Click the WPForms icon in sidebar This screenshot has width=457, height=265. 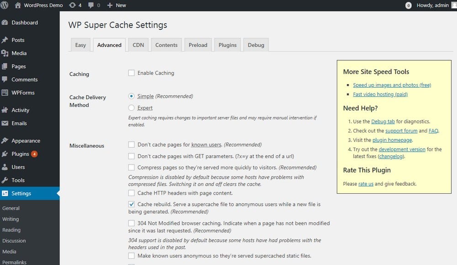5,93
